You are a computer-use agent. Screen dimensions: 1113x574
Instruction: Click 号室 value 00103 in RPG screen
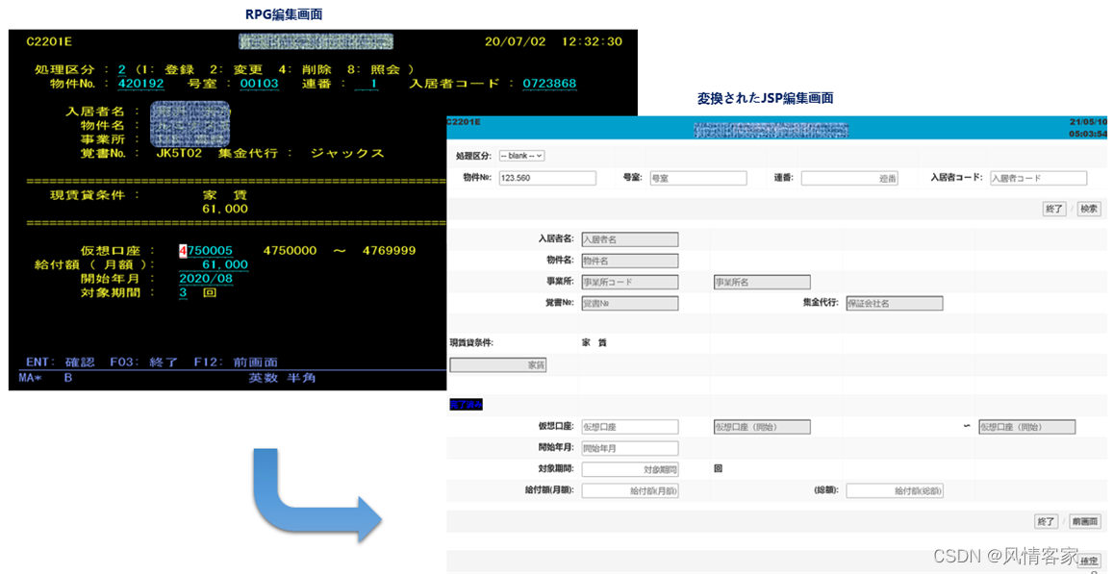tap(259, 85)
